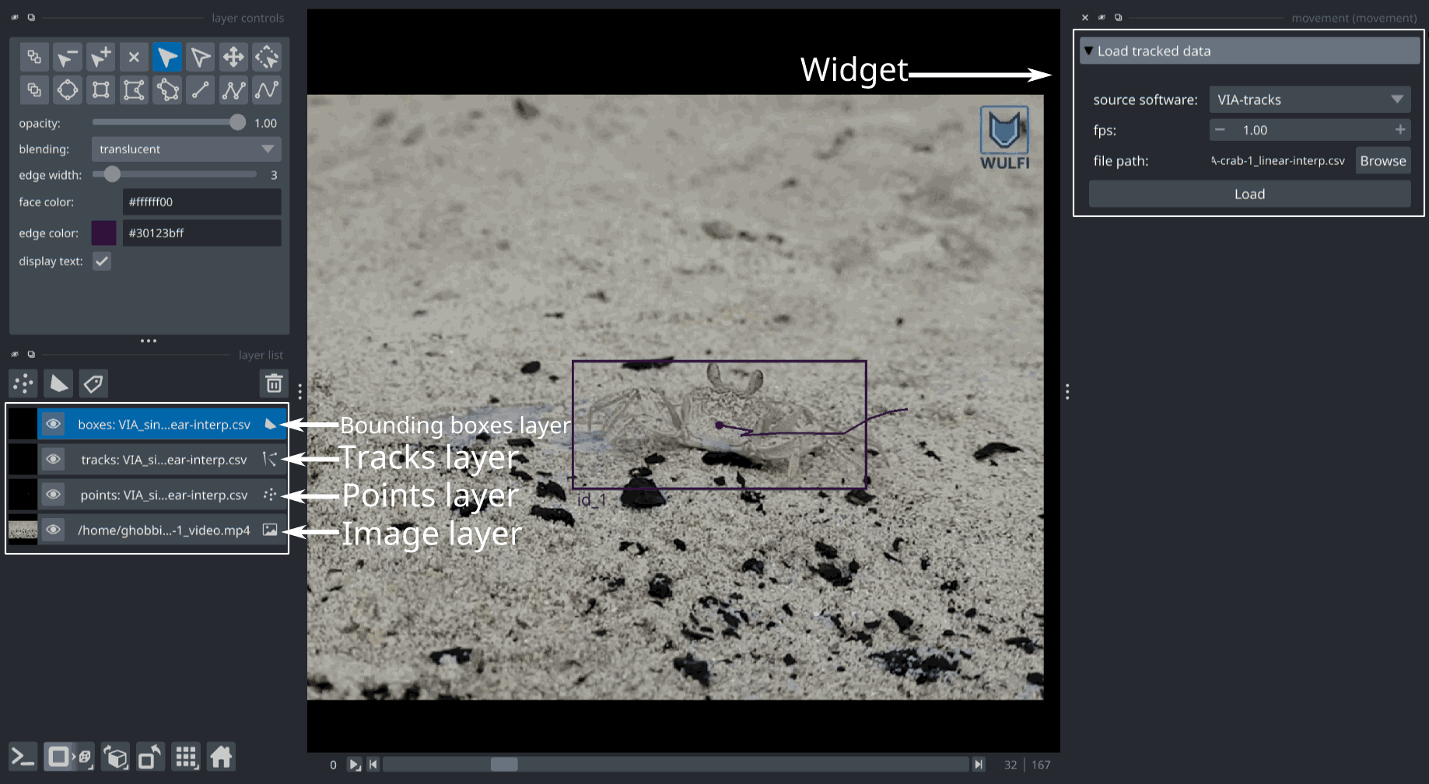This screenshot has height=784, width=1429.
Task: Open the napari console
Action: (x=22, y=756)
